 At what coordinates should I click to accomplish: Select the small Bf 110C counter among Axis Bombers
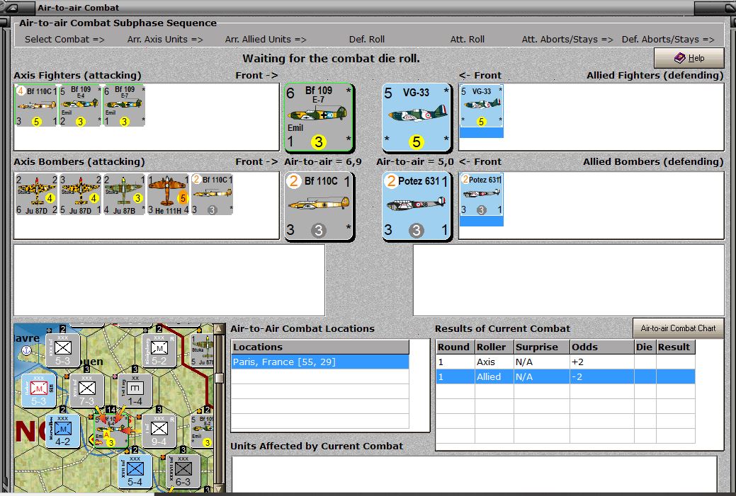[x=213, y=195]
